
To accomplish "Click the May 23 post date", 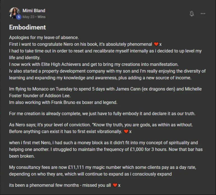I will click(28, 17).
